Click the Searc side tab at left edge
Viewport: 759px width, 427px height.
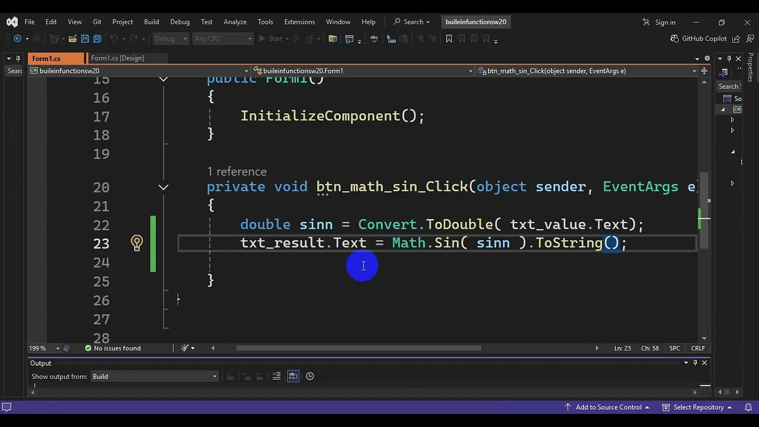(15, 71)
